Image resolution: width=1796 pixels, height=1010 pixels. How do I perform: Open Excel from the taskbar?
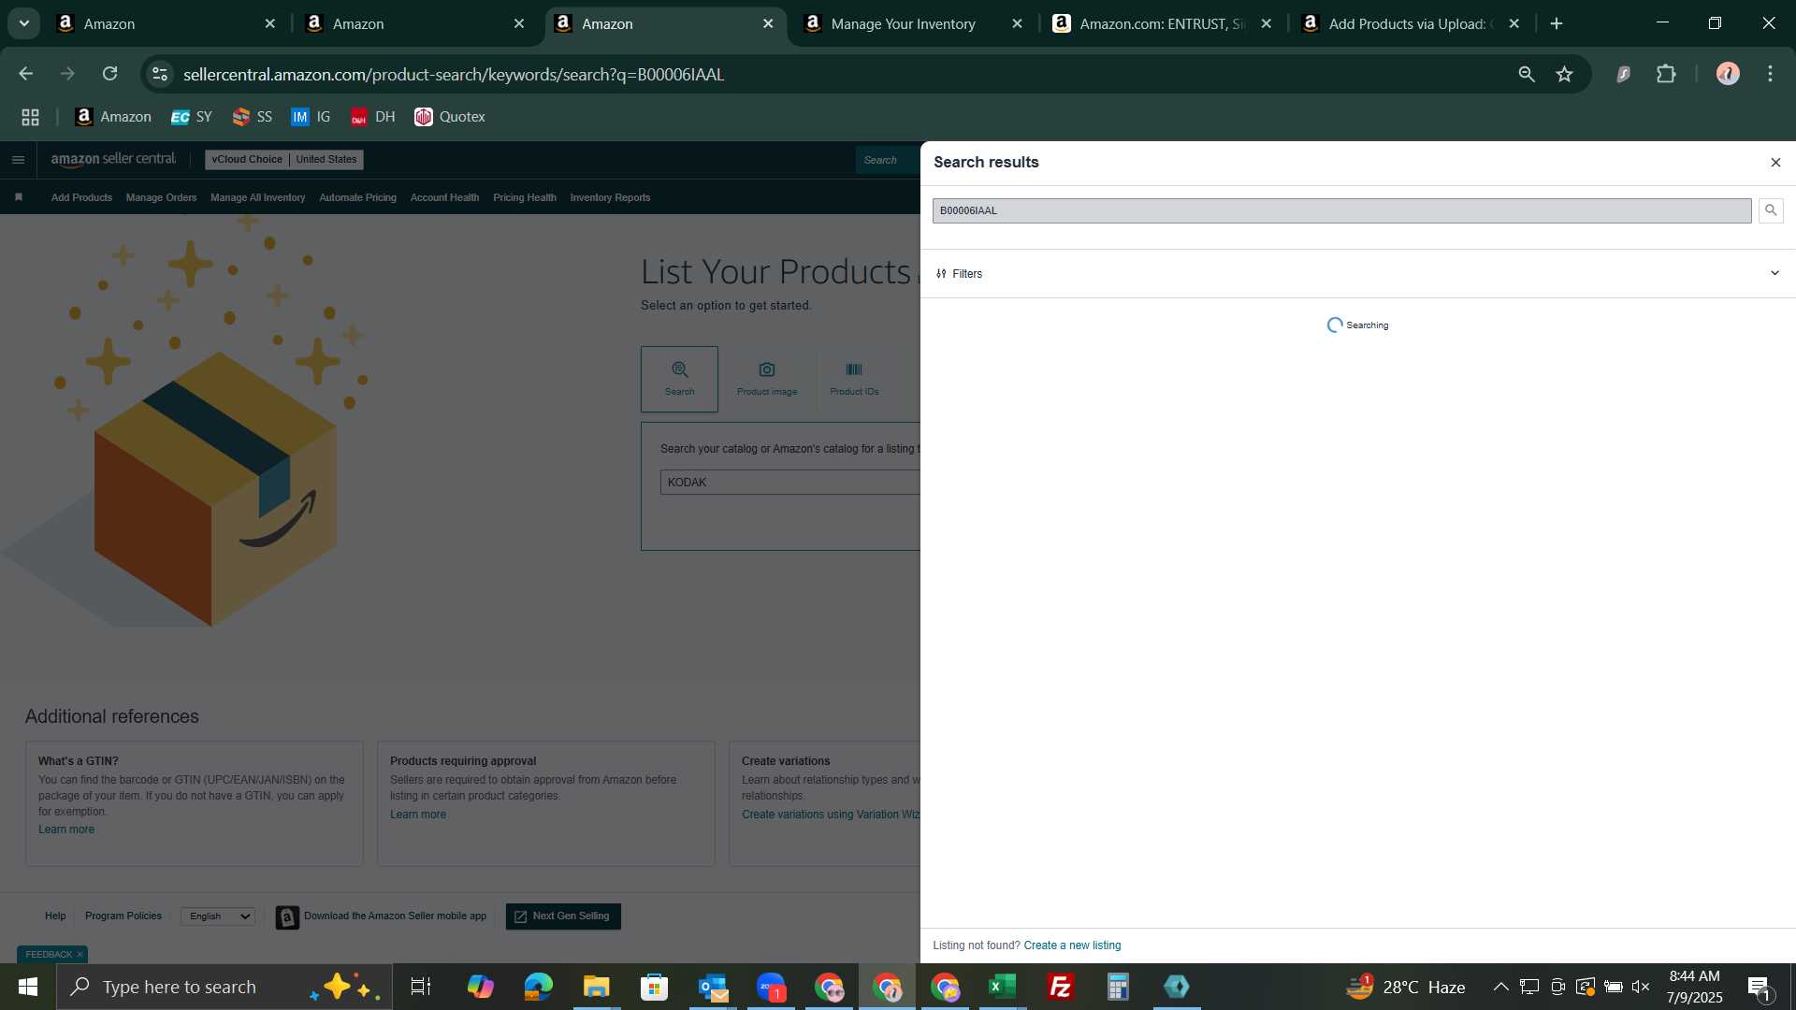point(1002,987)
